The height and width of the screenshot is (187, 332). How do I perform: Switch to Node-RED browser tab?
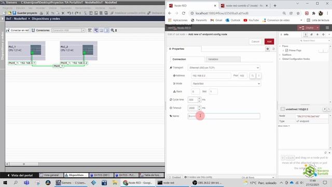[x=192, y=6]
